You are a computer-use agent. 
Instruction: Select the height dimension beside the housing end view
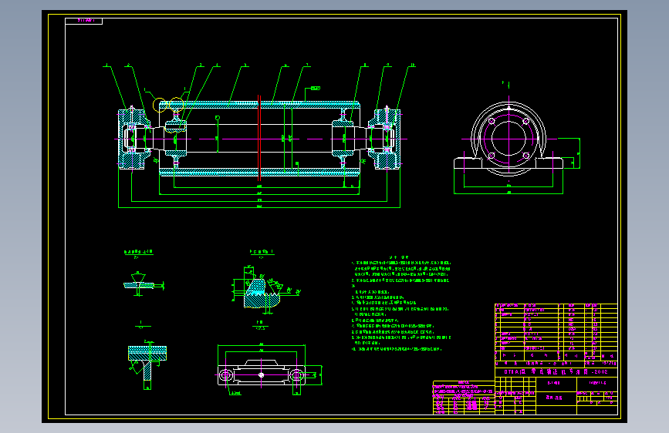[x=579, y=153]
